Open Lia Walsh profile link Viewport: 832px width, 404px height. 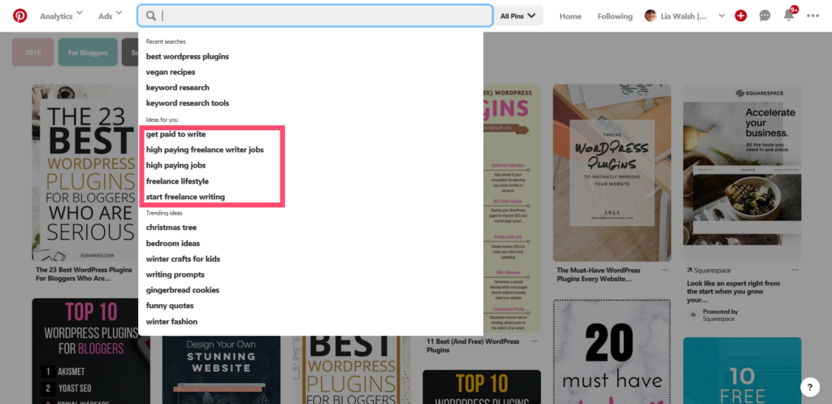(683, 16)
